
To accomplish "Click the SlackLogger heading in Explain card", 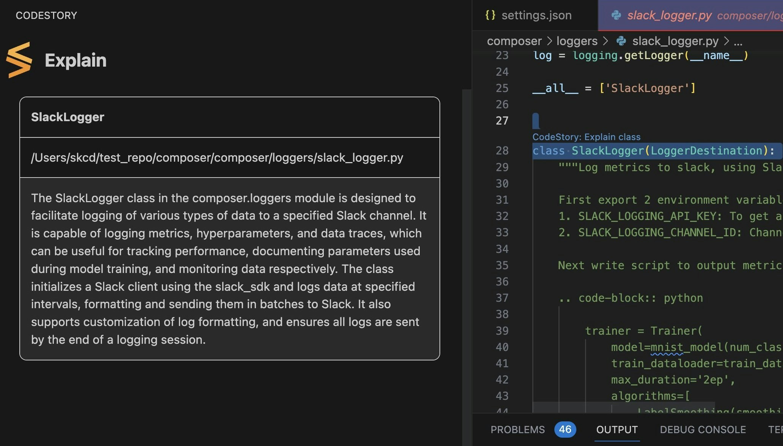I will [x=67, y=117].
